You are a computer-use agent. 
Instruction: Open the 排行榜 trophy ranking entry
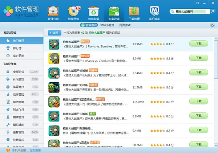coord(22,48)
